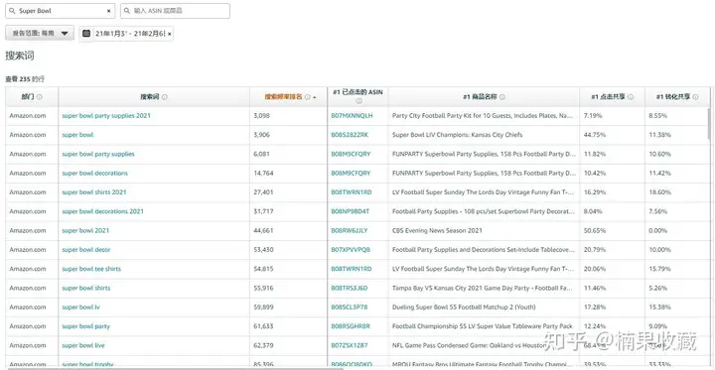Click info icon next to 部门 header
This screenshot has width=715, height=370.
[x=39, y=97]
